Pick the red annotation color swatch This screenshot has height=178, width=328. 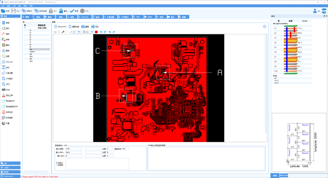pos(96,32)
